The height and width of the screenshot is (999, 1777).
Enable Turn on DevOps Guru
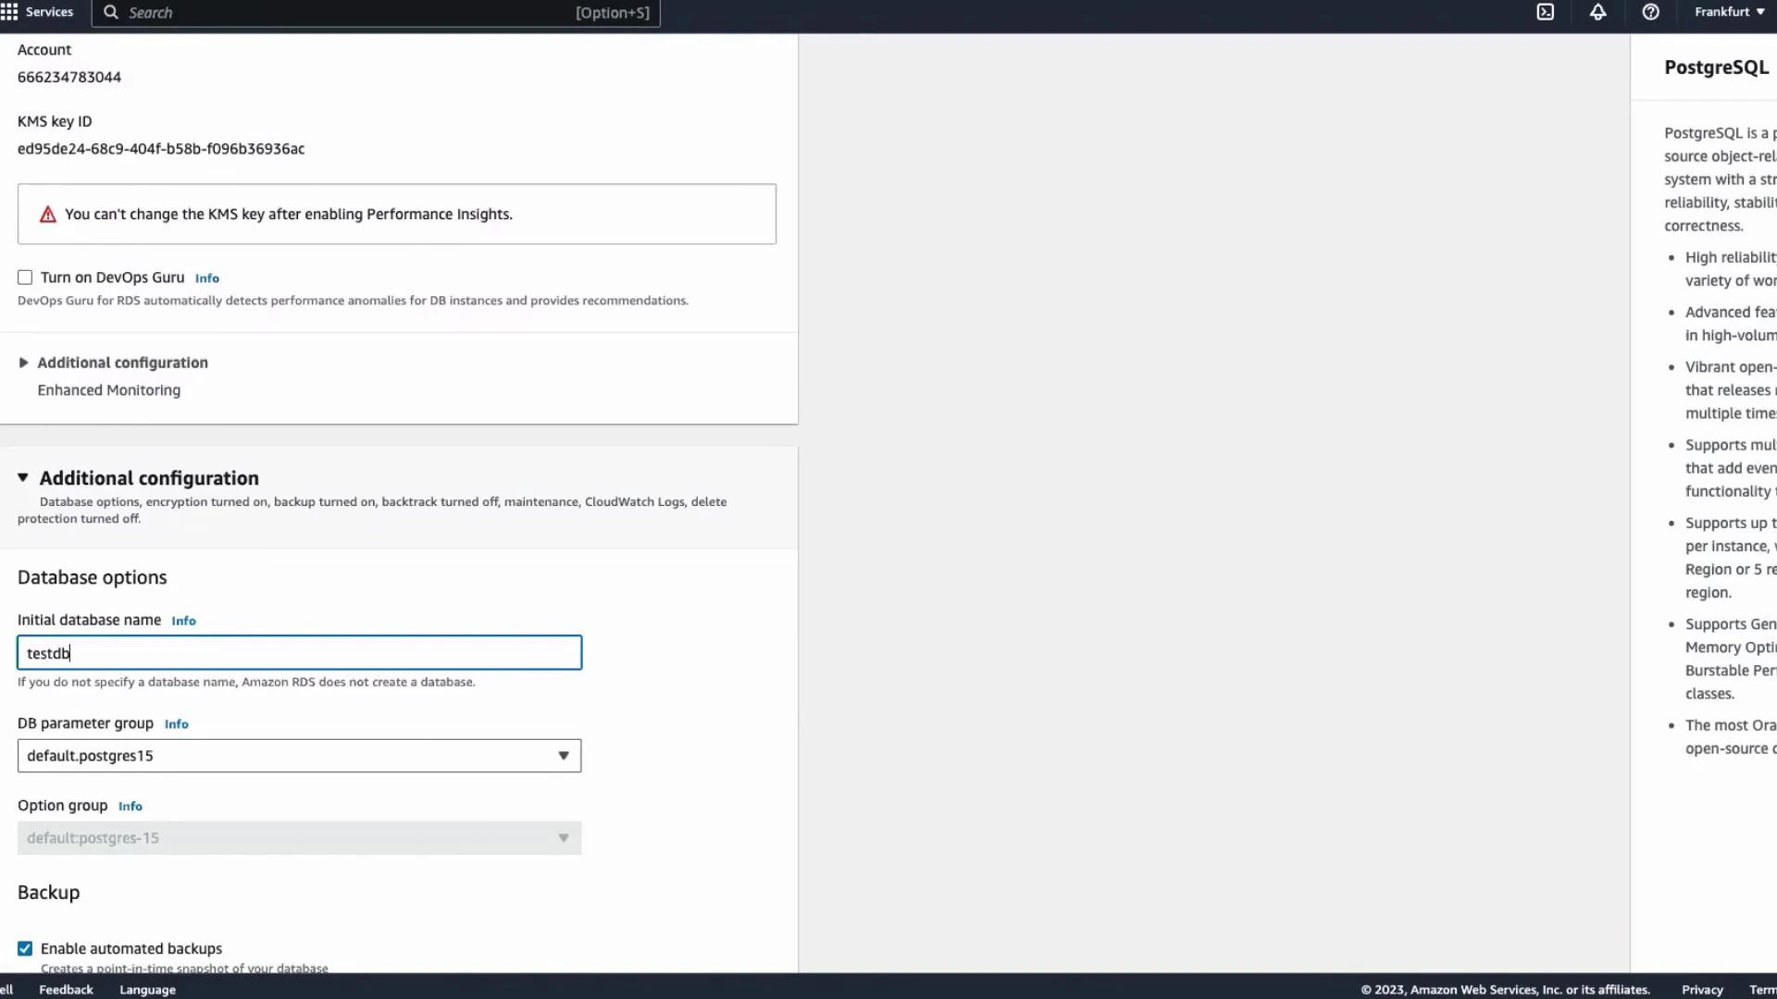[x=25, y=277]
